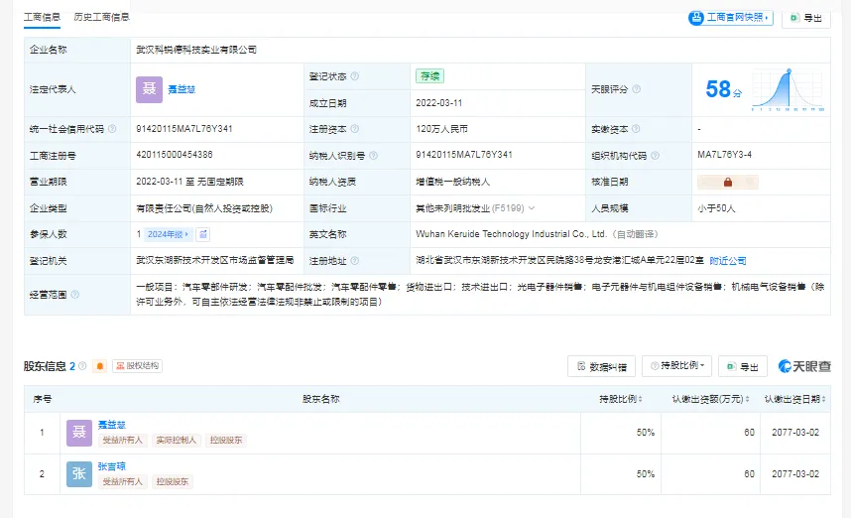Click the help icon next to 股东信息
851x518 pixels.
point(82,366)
